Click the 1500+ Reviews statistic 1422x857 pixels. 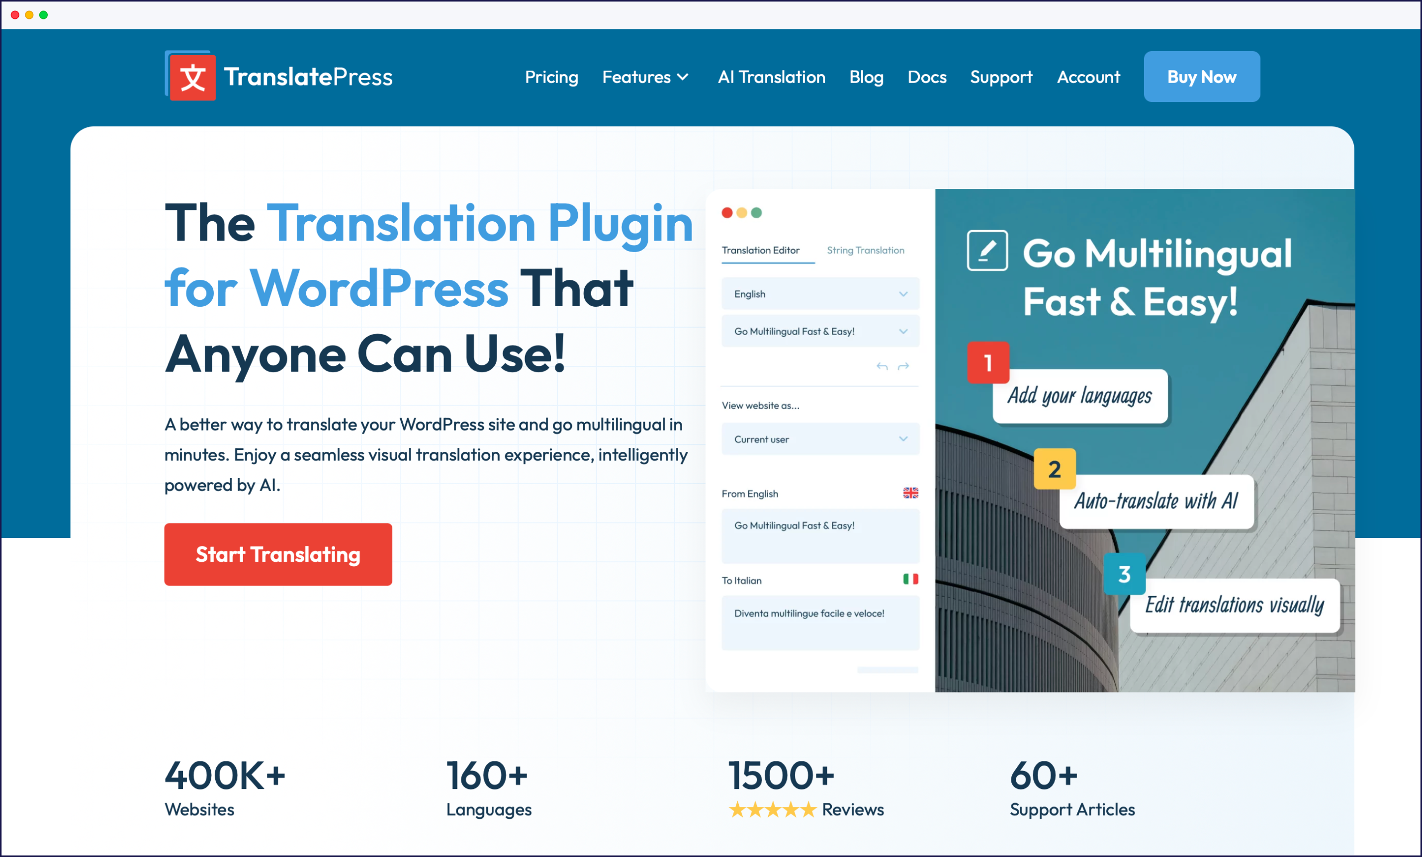[805, 788]
